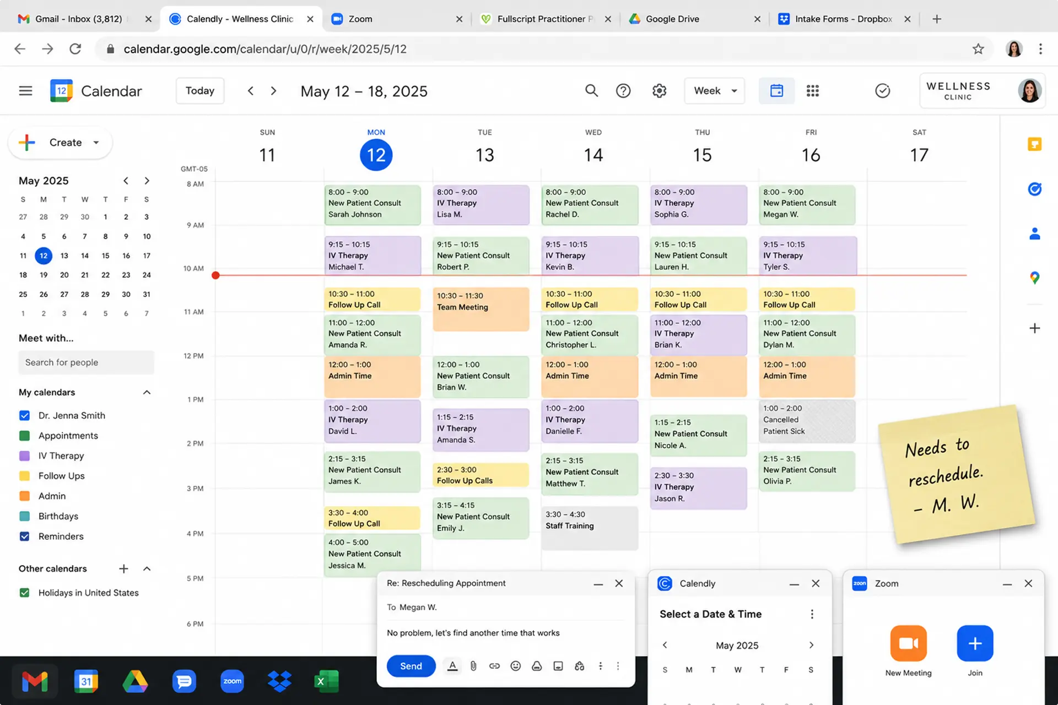Click formatting options icon in email compose
This screenshot has height=705, width=1058.
point(452,666)
